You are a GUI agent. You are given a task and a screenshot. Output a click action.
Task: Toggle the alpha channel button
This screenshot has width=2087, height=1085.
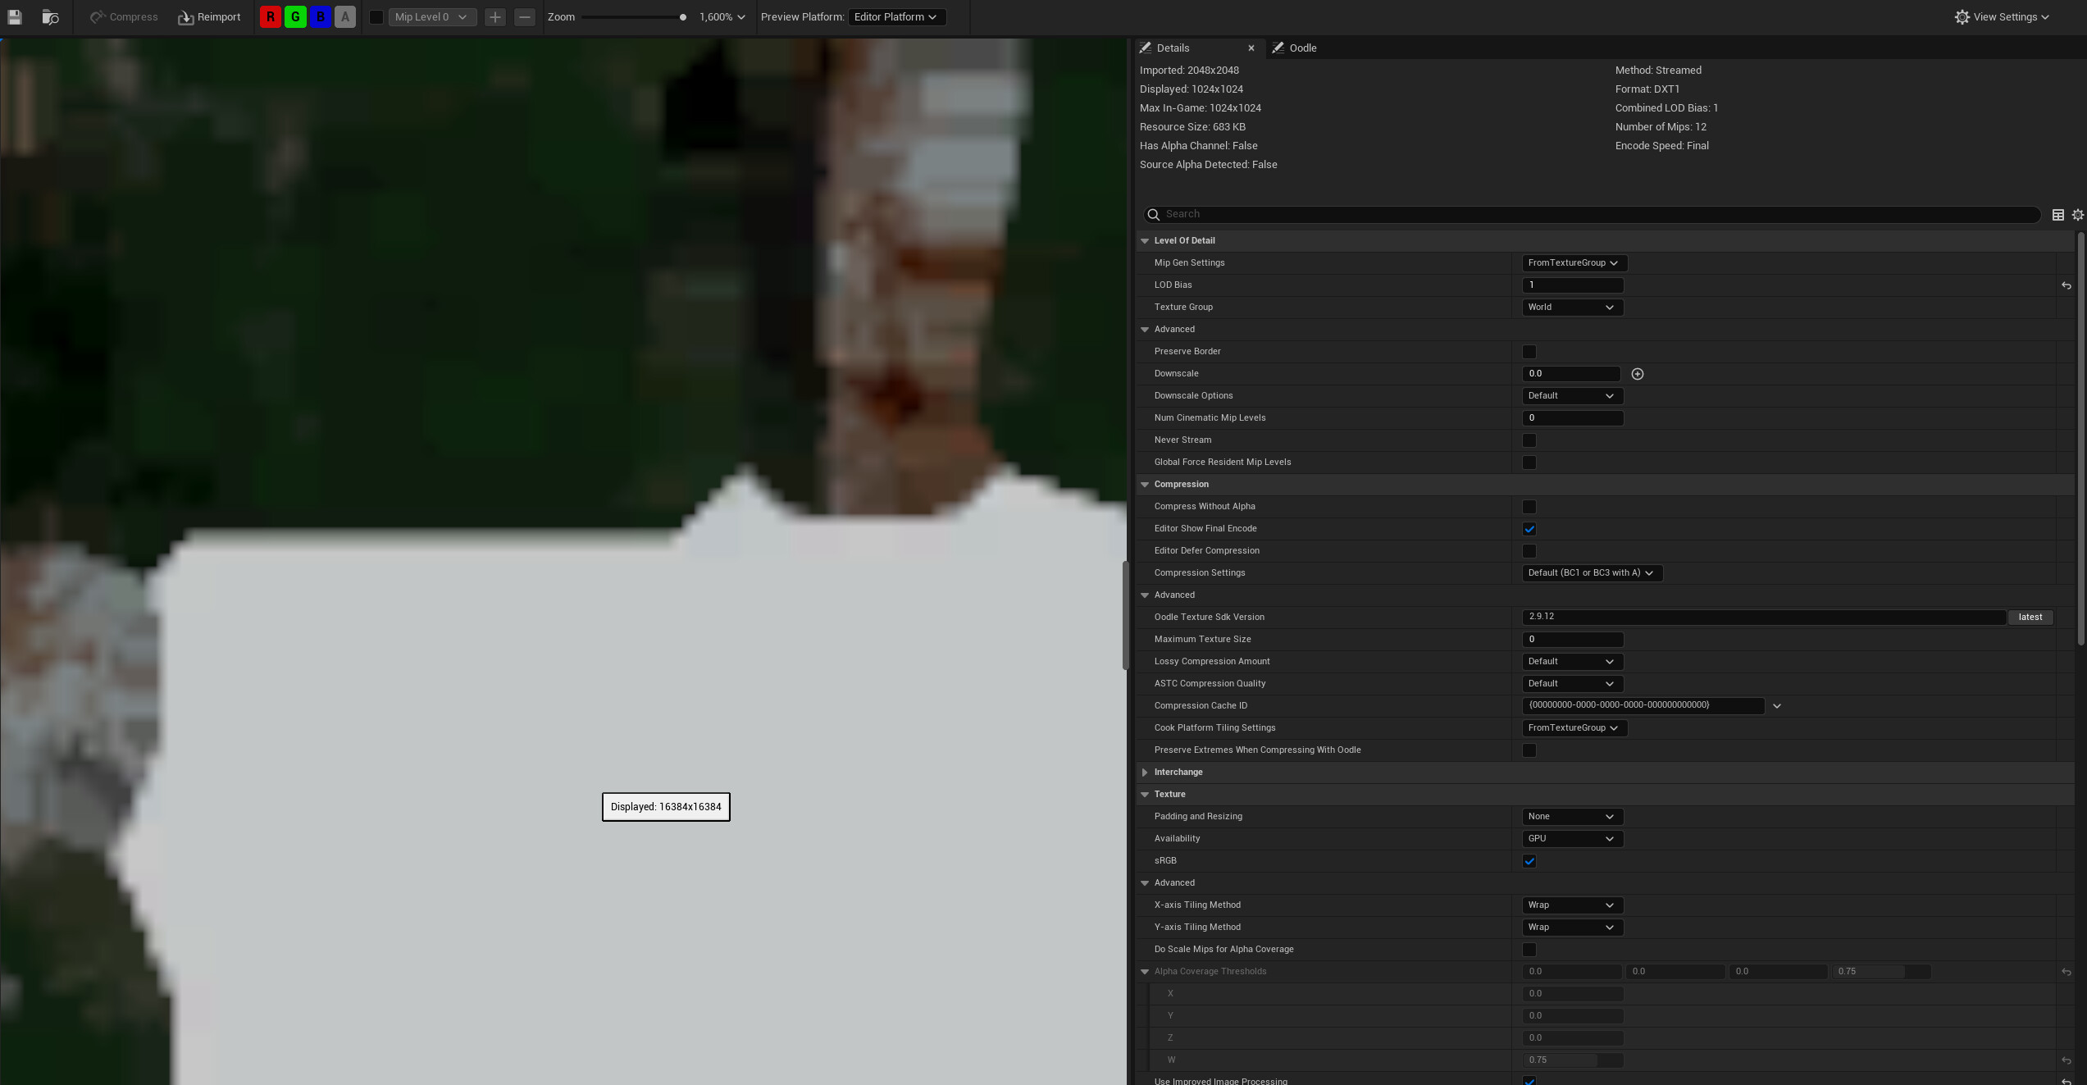345,17
